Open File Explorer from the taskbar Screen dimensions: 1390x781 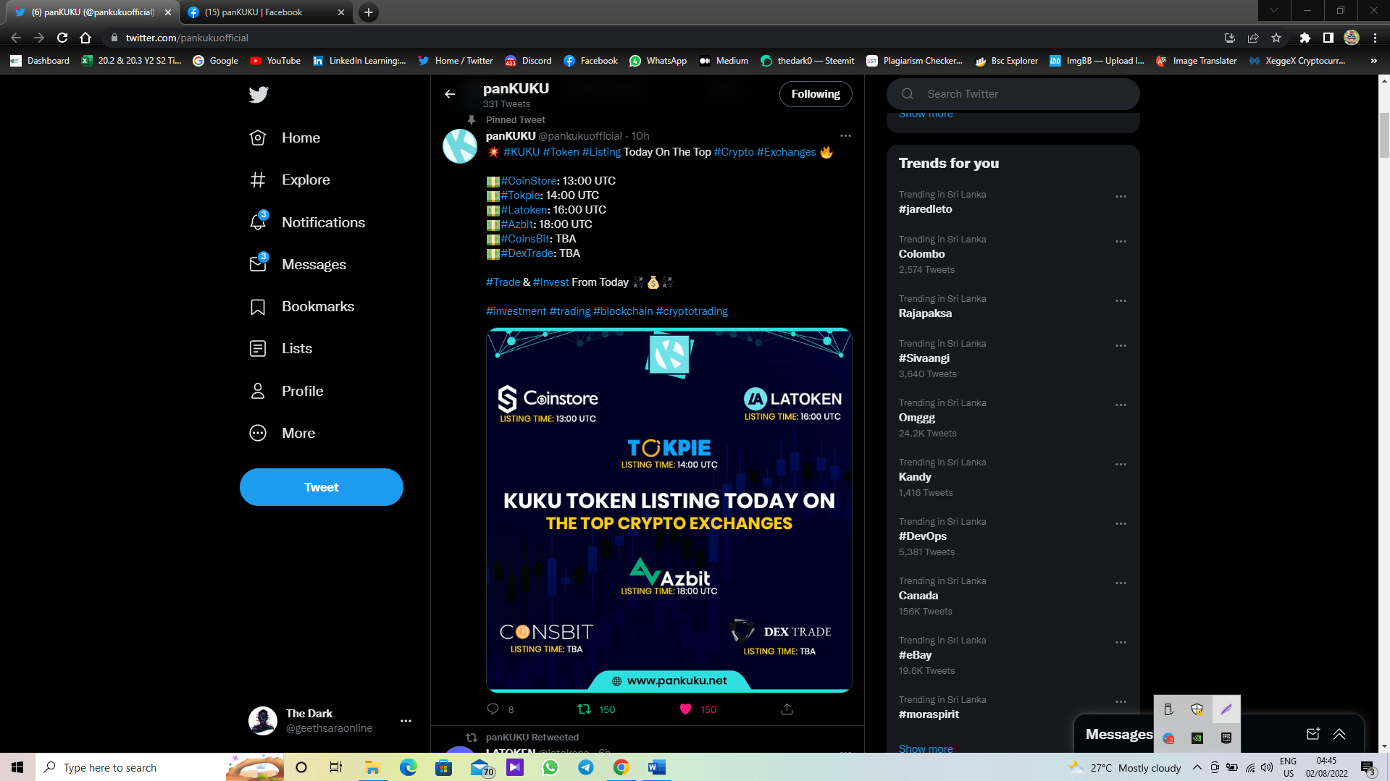[x=372, y=767]
